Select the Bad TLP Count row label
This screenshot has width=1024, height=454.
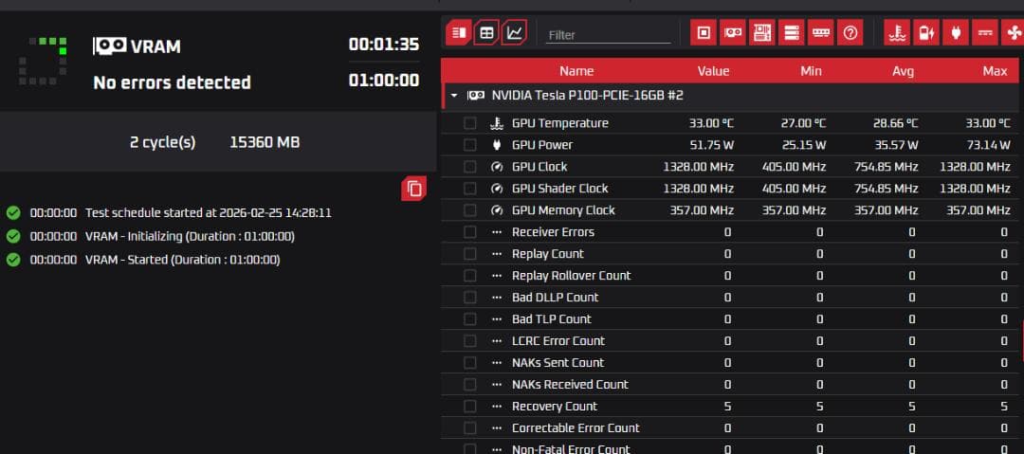click(x=552, y=318)
